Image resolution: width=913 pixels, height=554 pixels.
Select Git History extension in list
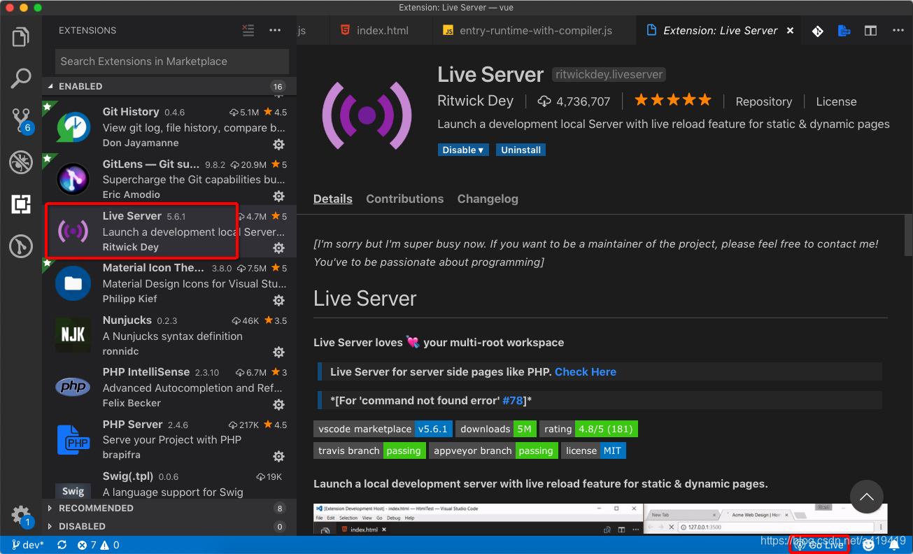click(x=169, y=127)
